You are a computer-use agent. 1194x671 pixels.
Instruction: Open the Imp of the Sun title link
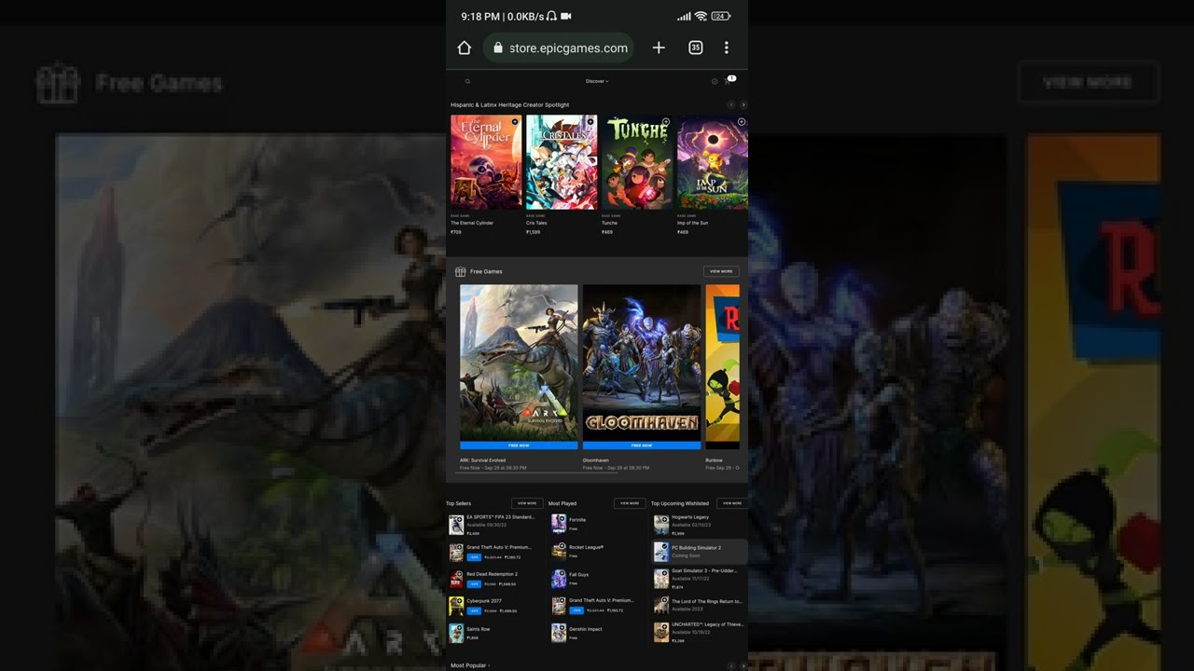coord(692,223)
